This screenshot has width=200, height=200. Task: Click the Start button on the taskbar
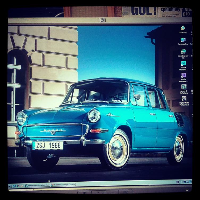(10, 186)
